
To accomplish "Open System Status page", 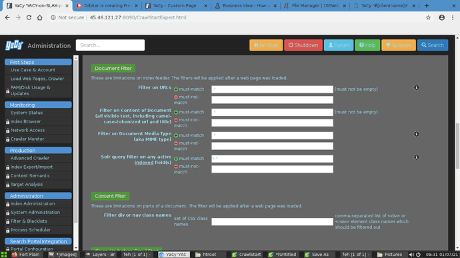I will click(x=27, y=113).
